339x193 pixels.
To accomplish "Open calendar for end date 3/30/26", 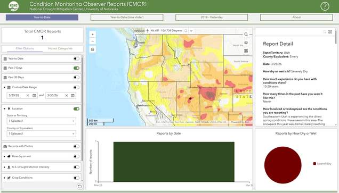I will 73,95.
